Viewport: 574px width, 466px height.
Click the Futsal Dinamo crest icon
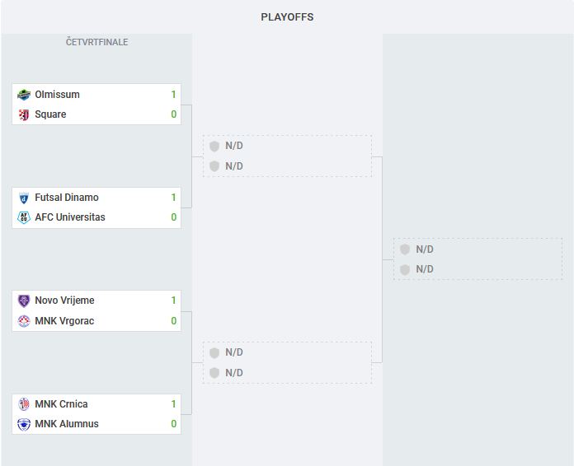pyautogui.click(x=24, y=198)
